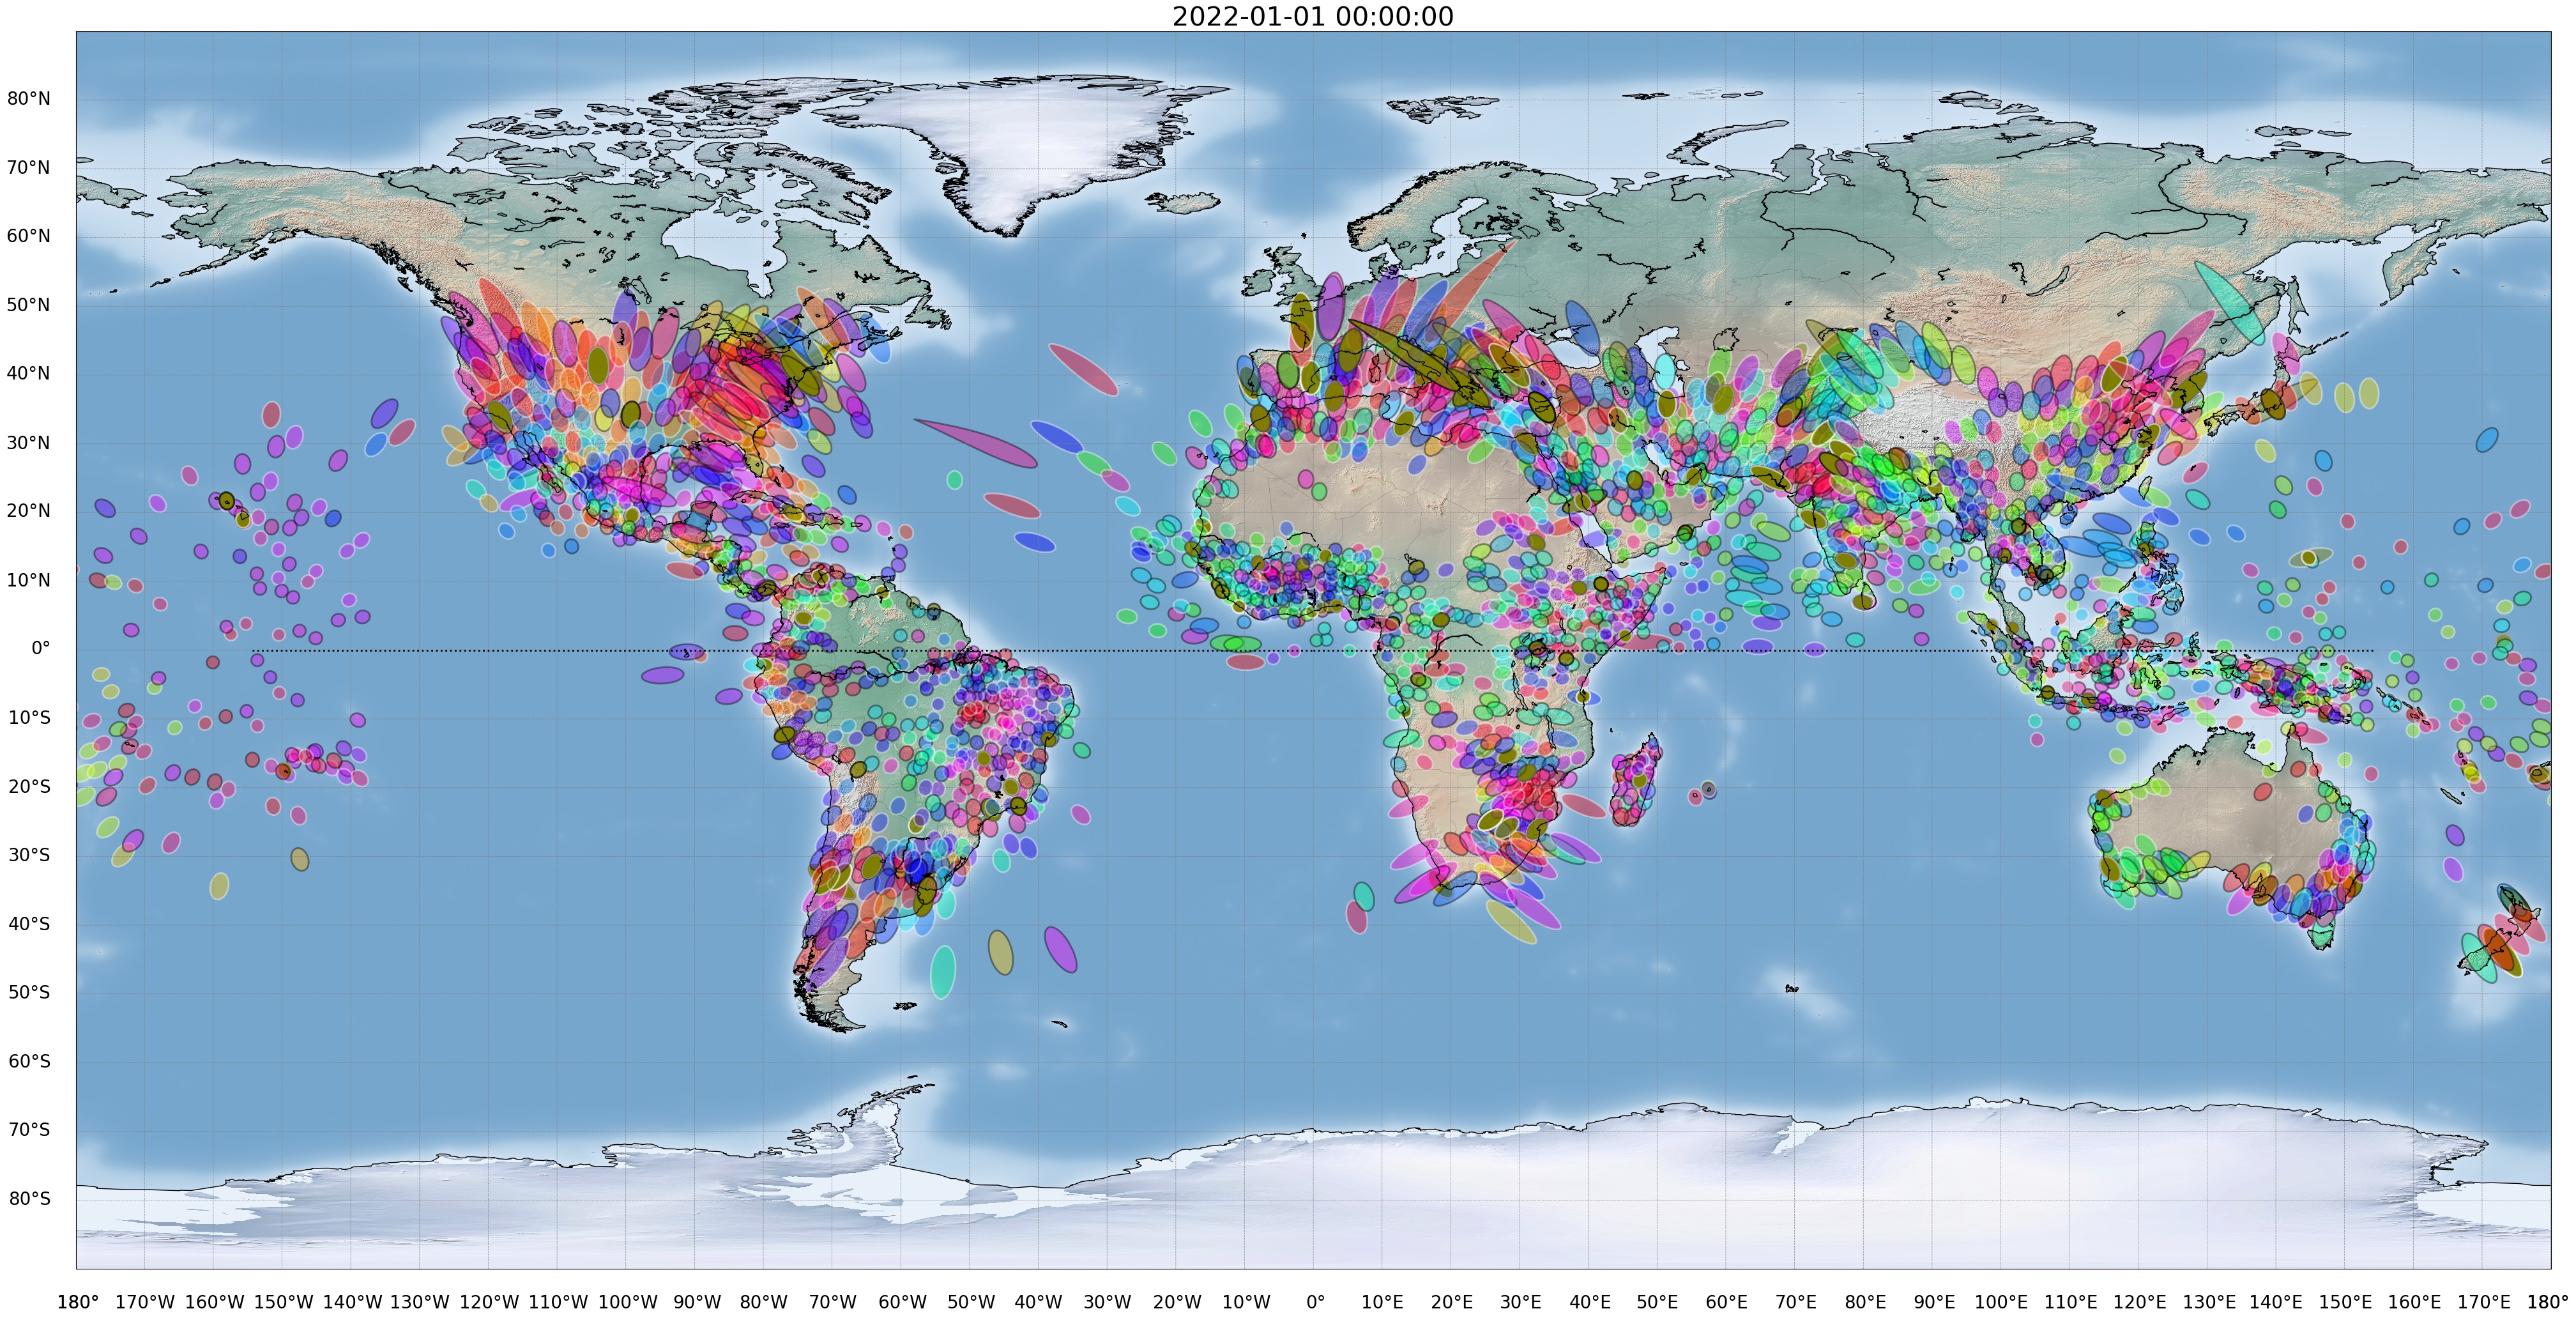
Task: Click the "60°W" longitude label
Action: 902,1302
